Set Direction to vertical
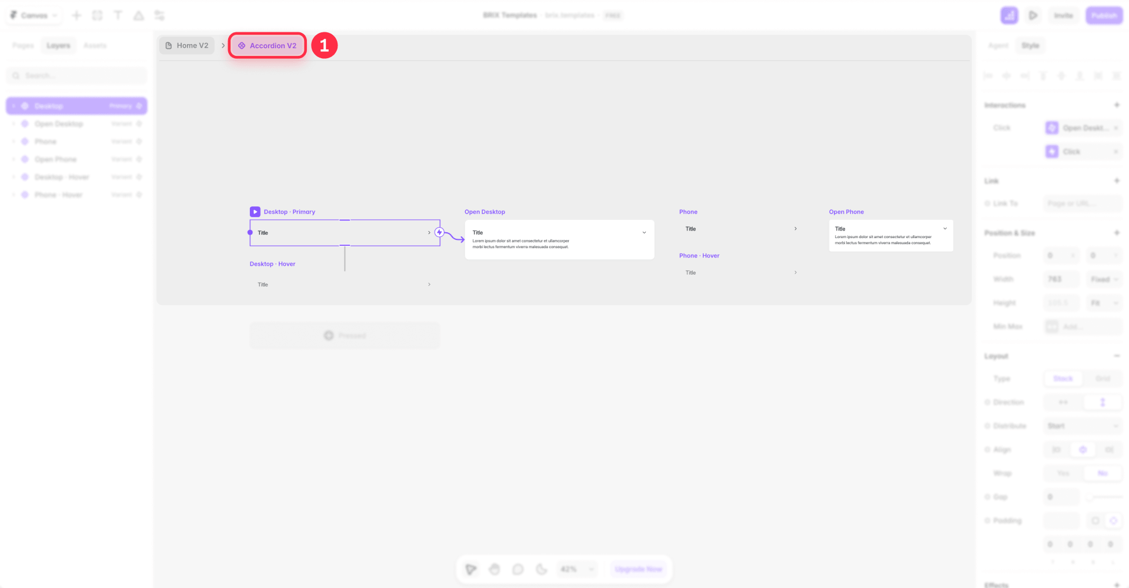 click(1103, 402)
